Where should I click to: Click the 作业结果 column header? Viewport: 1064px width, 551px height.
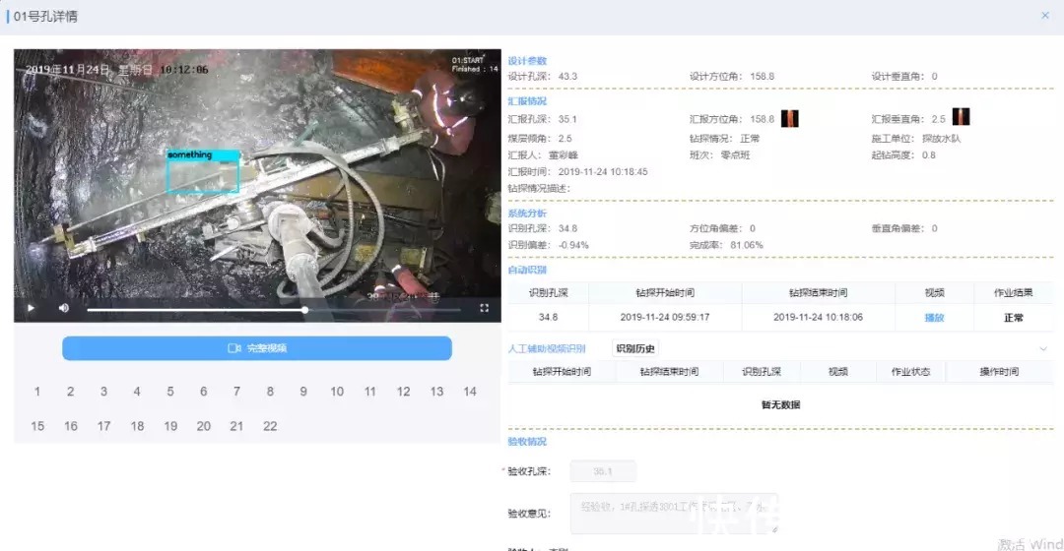(x=1014, y=293)
